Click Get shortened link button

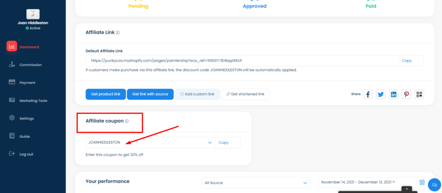tap(245, 94)
